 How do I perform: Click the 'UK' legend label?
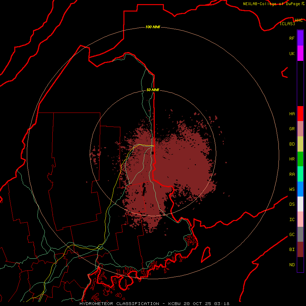click(x=292, y=53)
